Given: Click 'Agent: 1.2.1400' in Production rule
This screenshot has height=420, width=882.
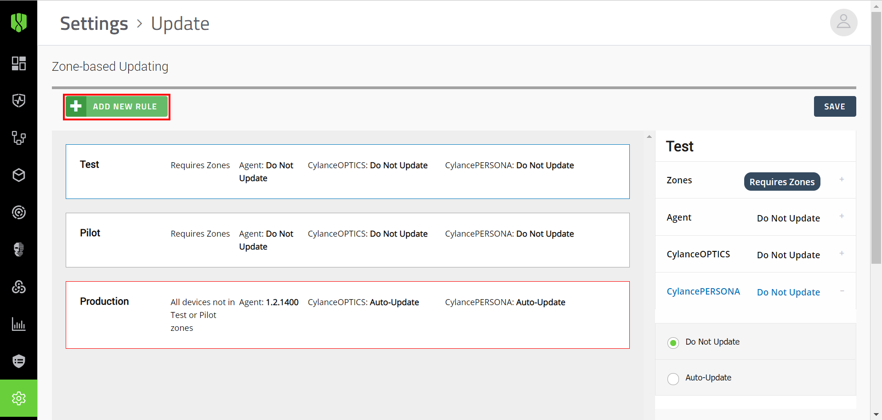Looking at the screenshot, I should 269,302.
